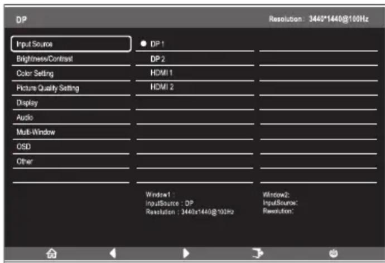
Task: Open the Other menu
Action: [x=71, y=161]
